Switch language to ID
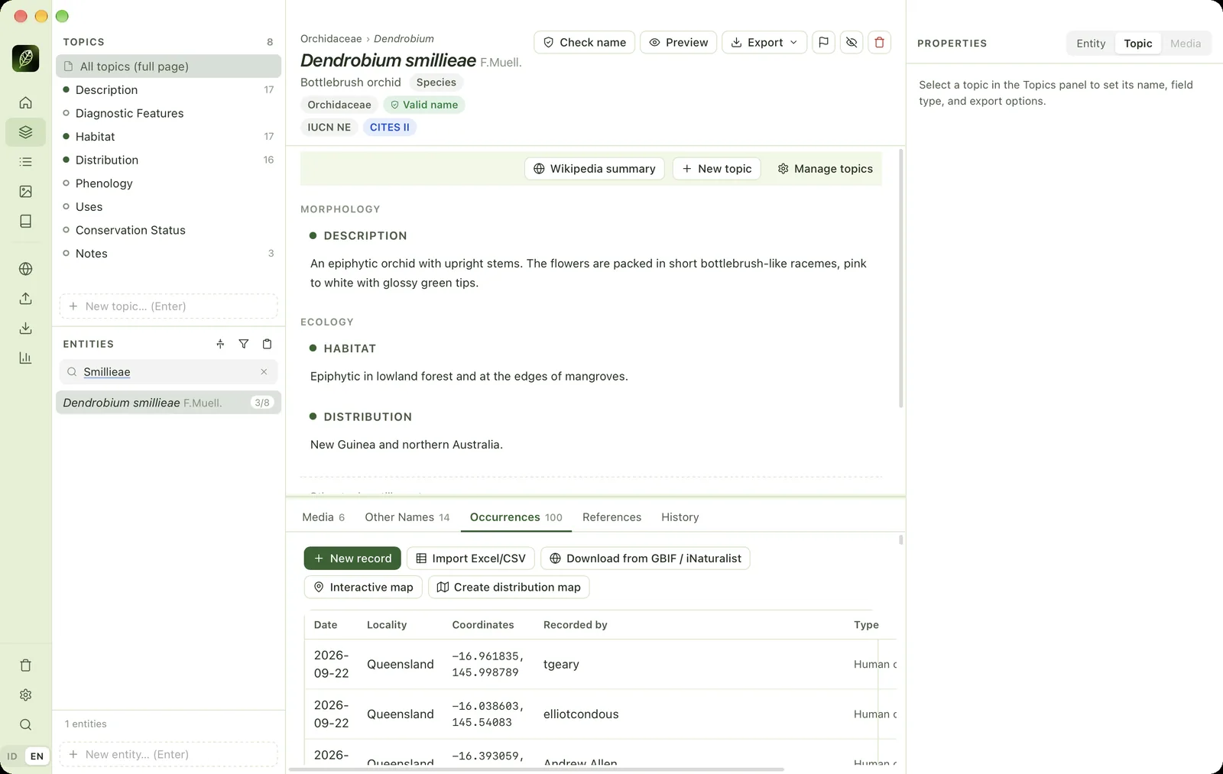Viewport: 1223px width, 774px height. pyautogui.click(x=12, y=756)
